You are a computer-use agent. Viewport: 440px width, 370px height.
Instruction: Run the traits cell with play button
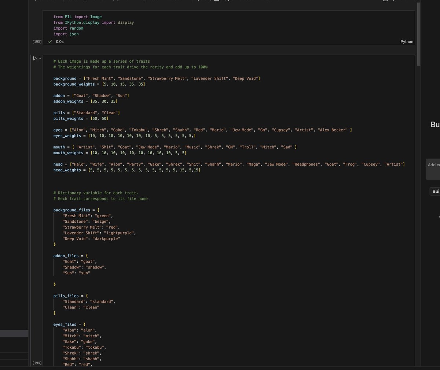(x=35, y=58)
